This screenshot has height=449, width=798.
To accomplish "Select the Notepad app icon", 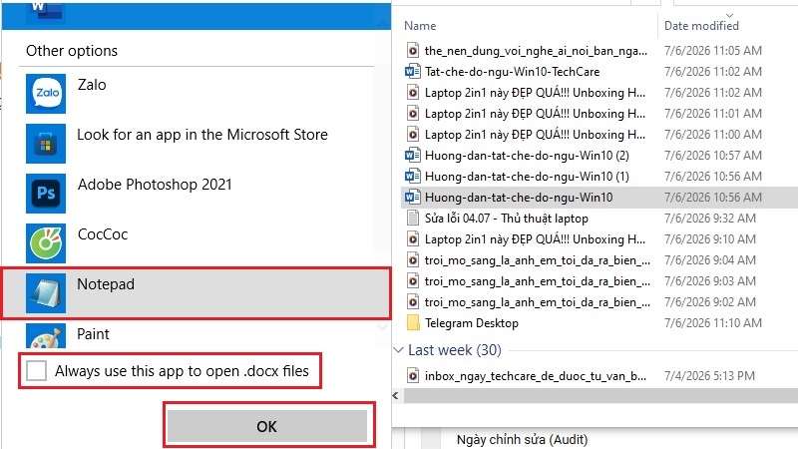I will (46, 292).
